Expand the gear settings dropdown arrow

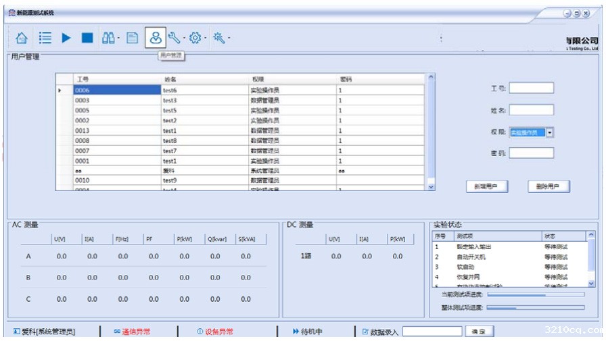pos(205,38)
